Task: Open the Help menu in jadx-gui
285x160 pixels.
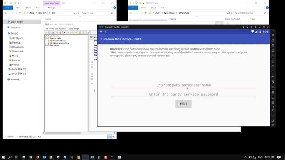Action: click(x=76, y=28)
